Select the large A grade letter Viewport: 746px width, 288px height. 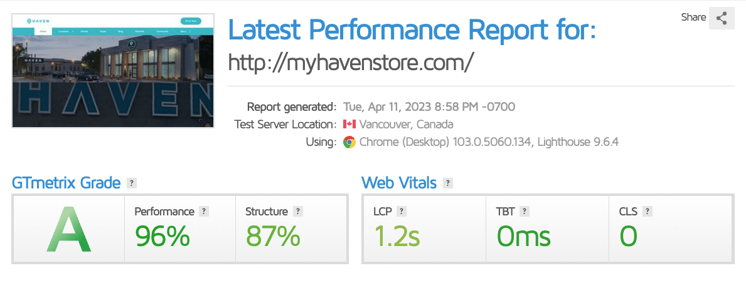coord(68,229)
